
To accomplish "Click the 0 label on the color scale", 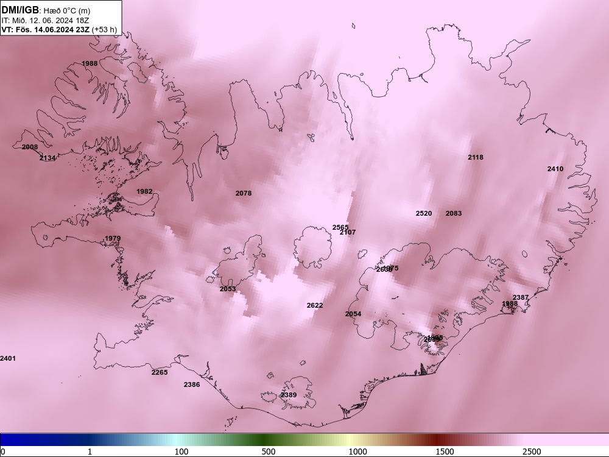I will (x=3, y=452).
